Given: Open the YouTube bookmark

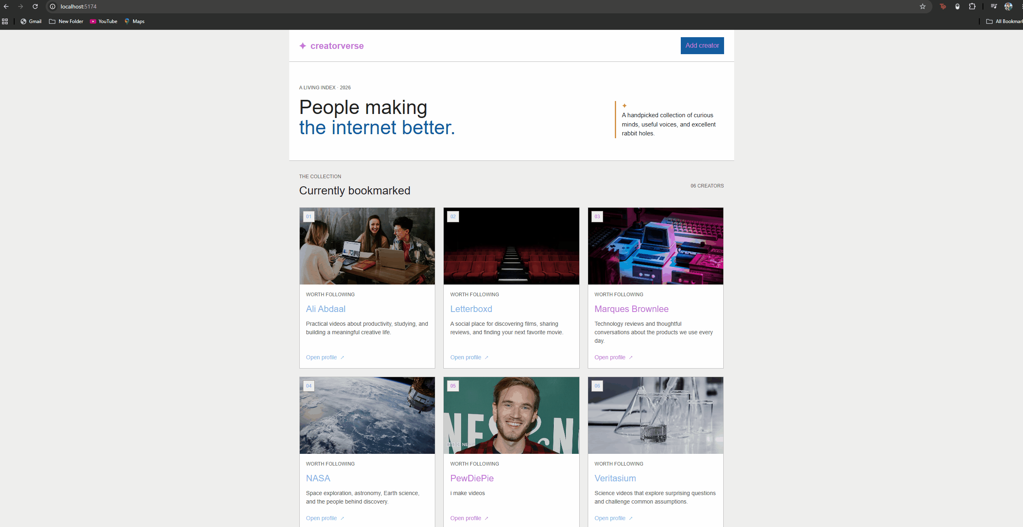Looking at the screenshot, I should pos(104,21).
